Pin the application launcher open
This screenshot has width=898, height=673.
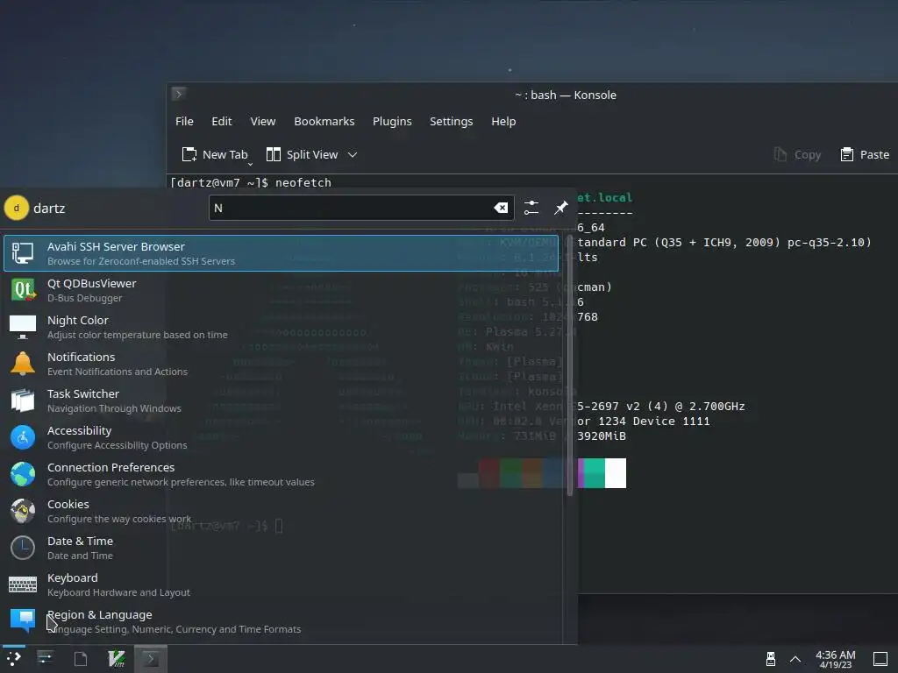(x=560, y=208)
